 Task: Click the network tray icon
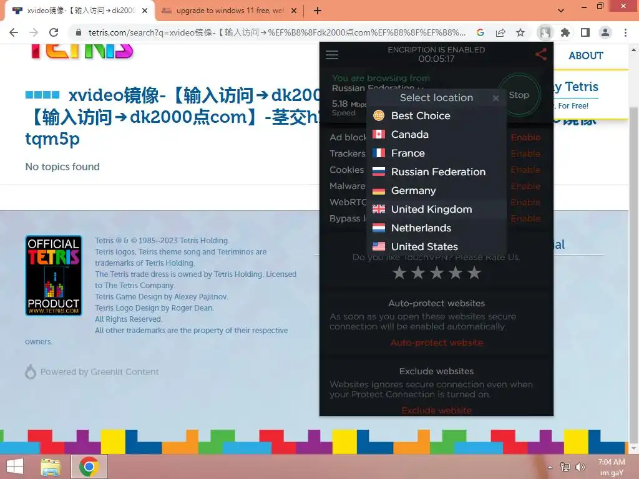point(565,467)
